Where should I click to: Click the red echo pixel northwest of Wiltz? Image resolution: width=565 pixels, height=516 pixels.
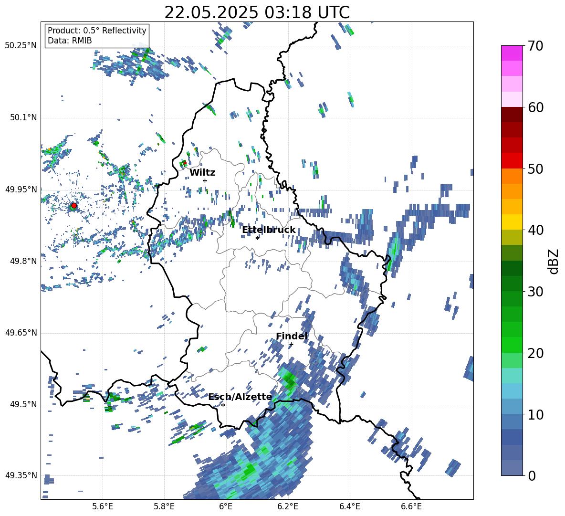(185, 163)
